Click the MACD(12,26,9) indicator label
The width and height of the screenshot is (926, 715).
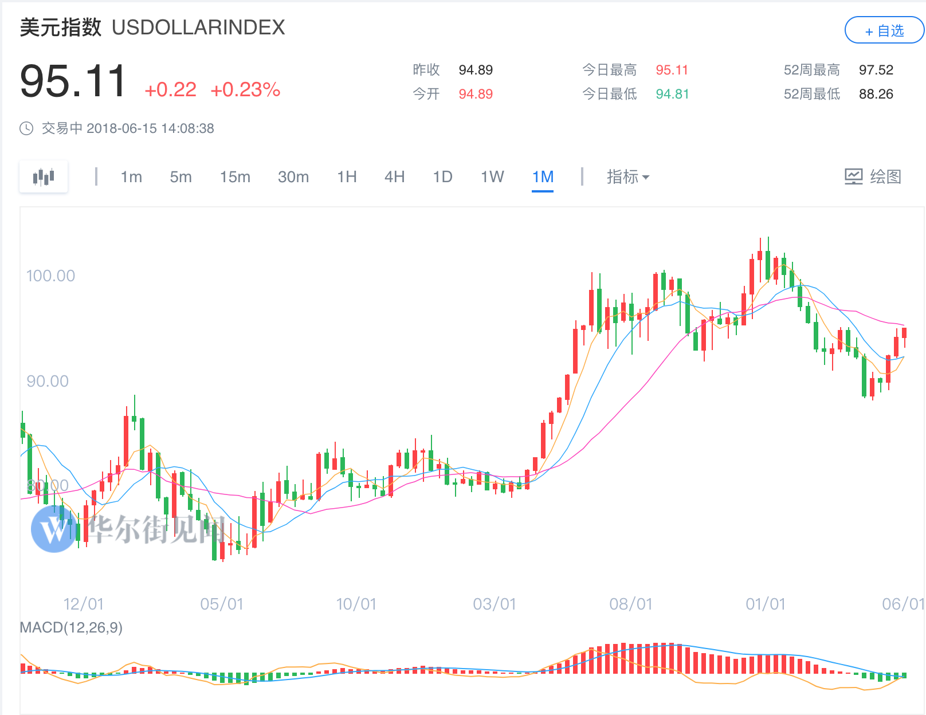[71, 628]
